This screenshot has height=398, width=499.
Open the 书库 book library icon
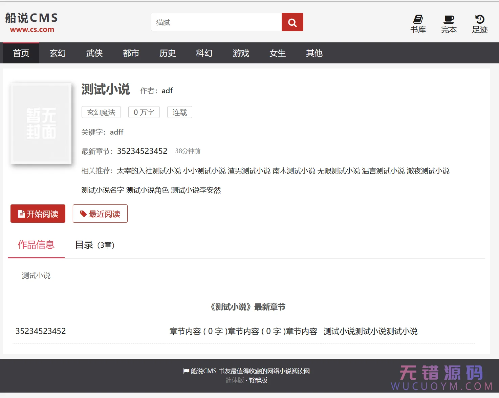click(418, 24)
